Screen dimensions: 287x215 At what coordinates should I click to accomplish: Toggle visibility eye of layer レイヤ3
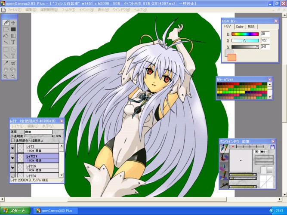tap(12, 148)
